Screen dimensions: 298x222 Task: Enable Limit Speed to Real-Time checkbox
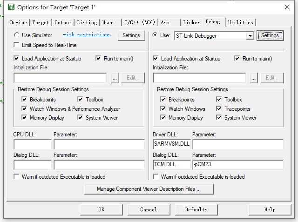coord(17,45)
